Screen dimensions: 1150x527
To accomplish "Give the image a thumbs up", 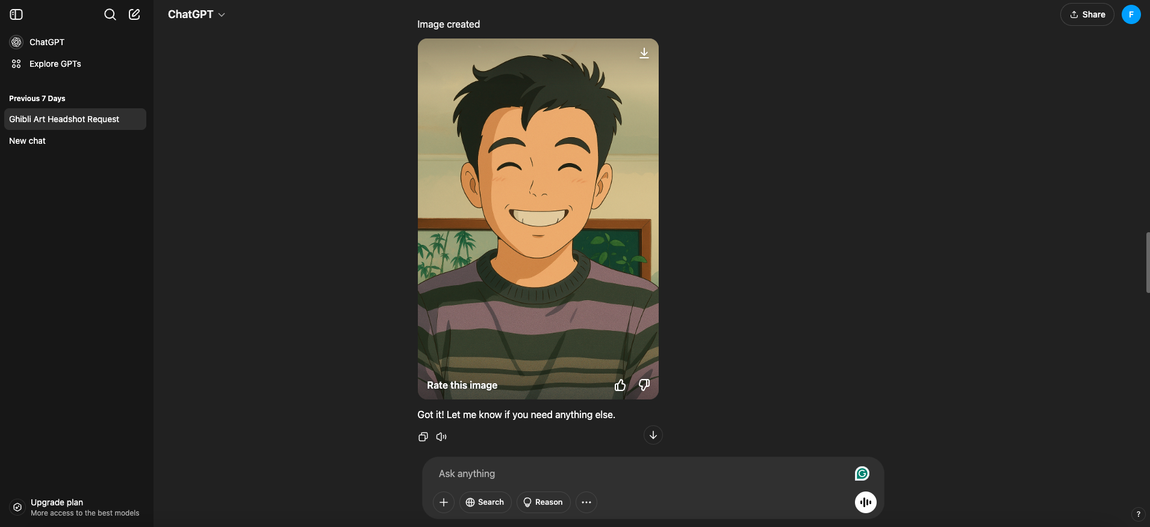I will [x=620, y=385].
